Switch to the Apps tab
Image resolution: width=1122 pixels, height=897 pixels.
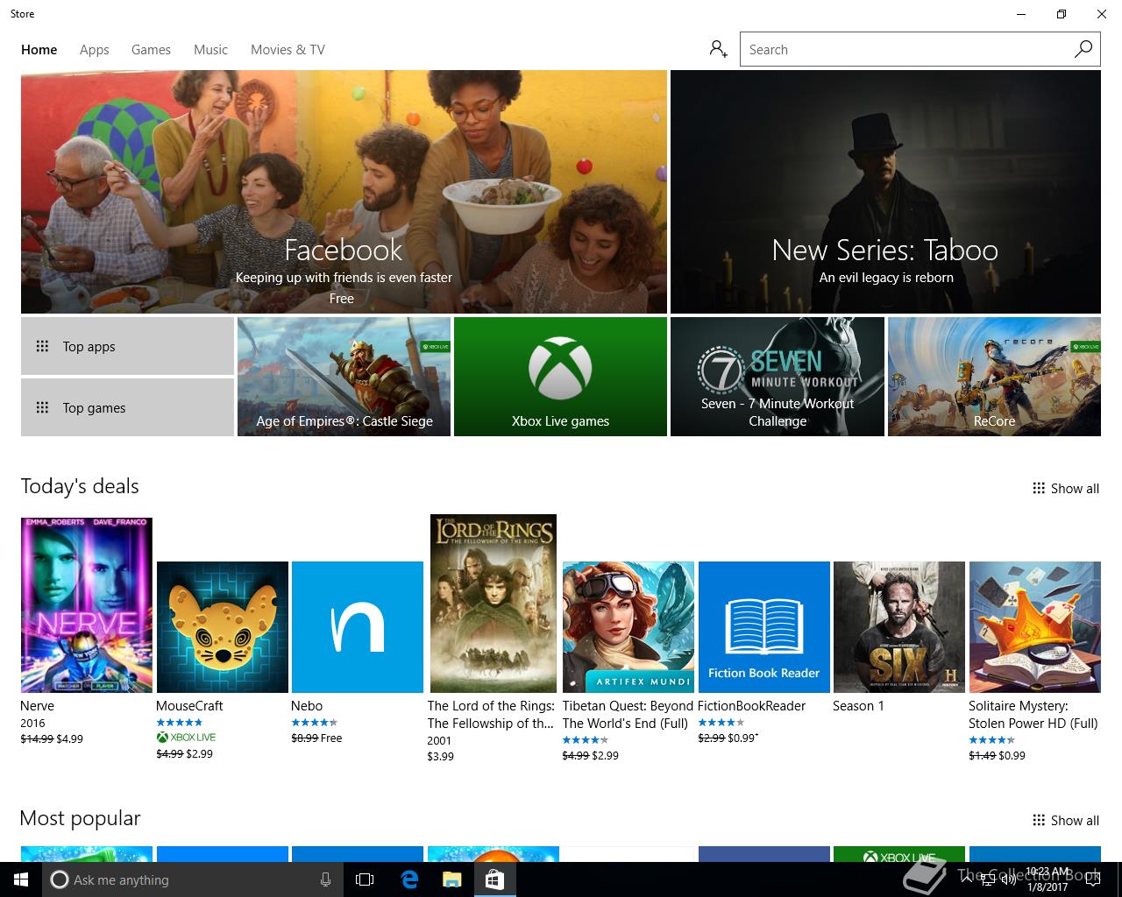[94, 50]
